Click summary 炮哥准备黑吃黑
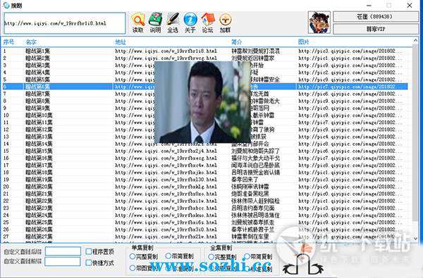 pyautogui.click(x=250, y=194)
